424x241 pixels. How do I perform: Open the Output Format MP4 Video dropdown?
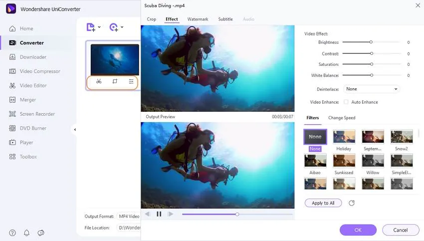pos(129,217)
